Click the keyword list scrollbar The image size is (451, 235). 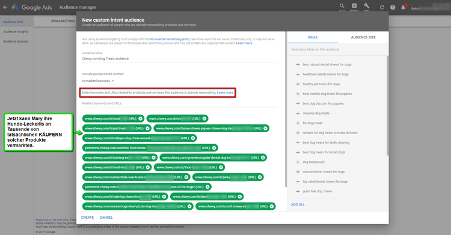coord(286,109)
